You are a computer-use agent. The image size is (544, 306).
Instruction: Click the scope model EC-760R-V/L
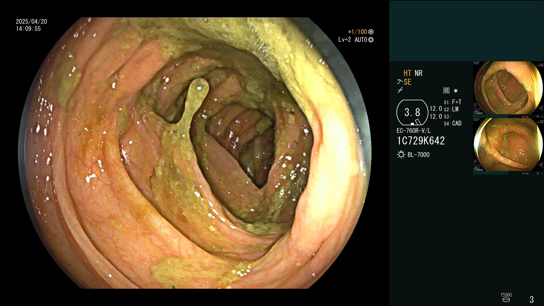point(414,131)
